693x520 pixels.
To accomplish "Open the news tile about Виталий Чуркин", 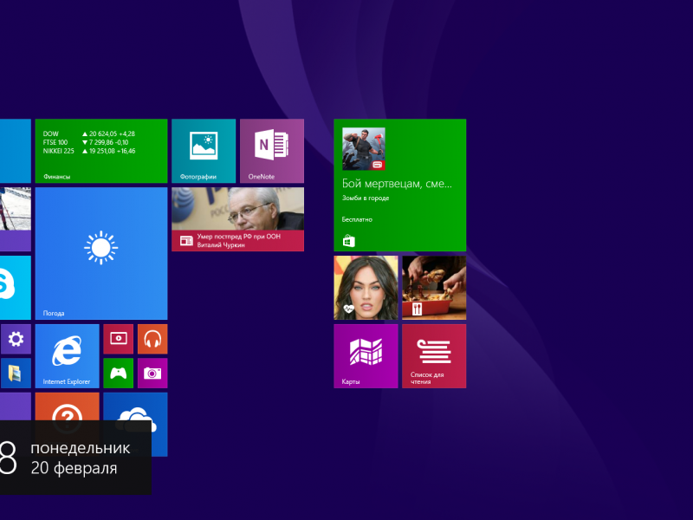I will coord(237,219).
